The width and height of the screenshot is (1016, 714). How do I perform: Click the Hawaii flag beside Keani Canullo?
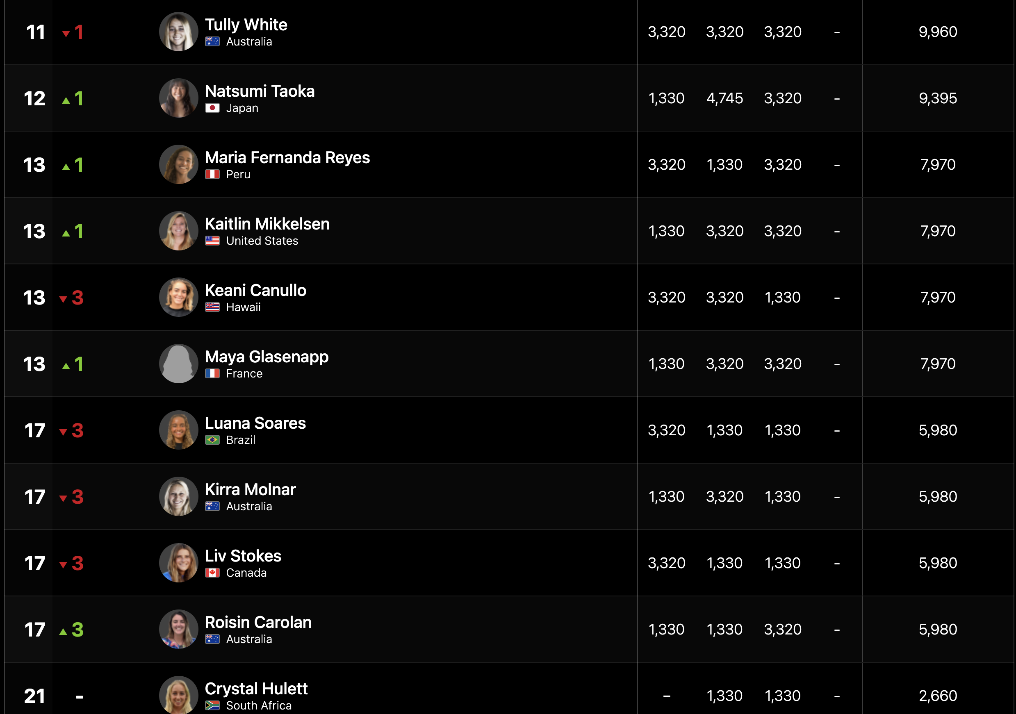tap(212, 307)
